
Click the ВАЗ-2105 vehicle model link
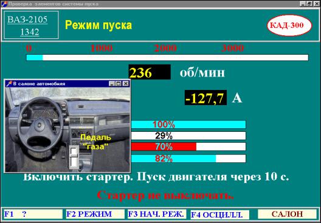27,19
